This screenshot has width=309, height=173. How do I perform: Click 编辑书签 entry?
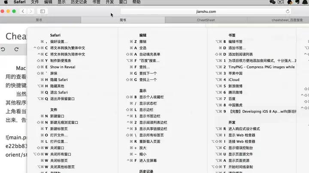[235, 41]
